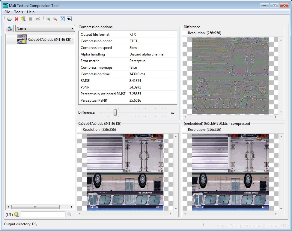The height and width of the screenshot is (231, 292).
Task: Click the file filter text field
Action: (43, 214)
